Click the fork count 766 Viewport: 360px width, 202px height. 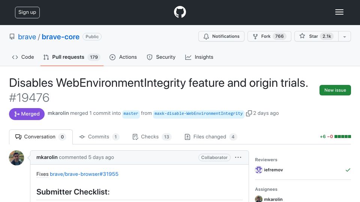(279, 36)
